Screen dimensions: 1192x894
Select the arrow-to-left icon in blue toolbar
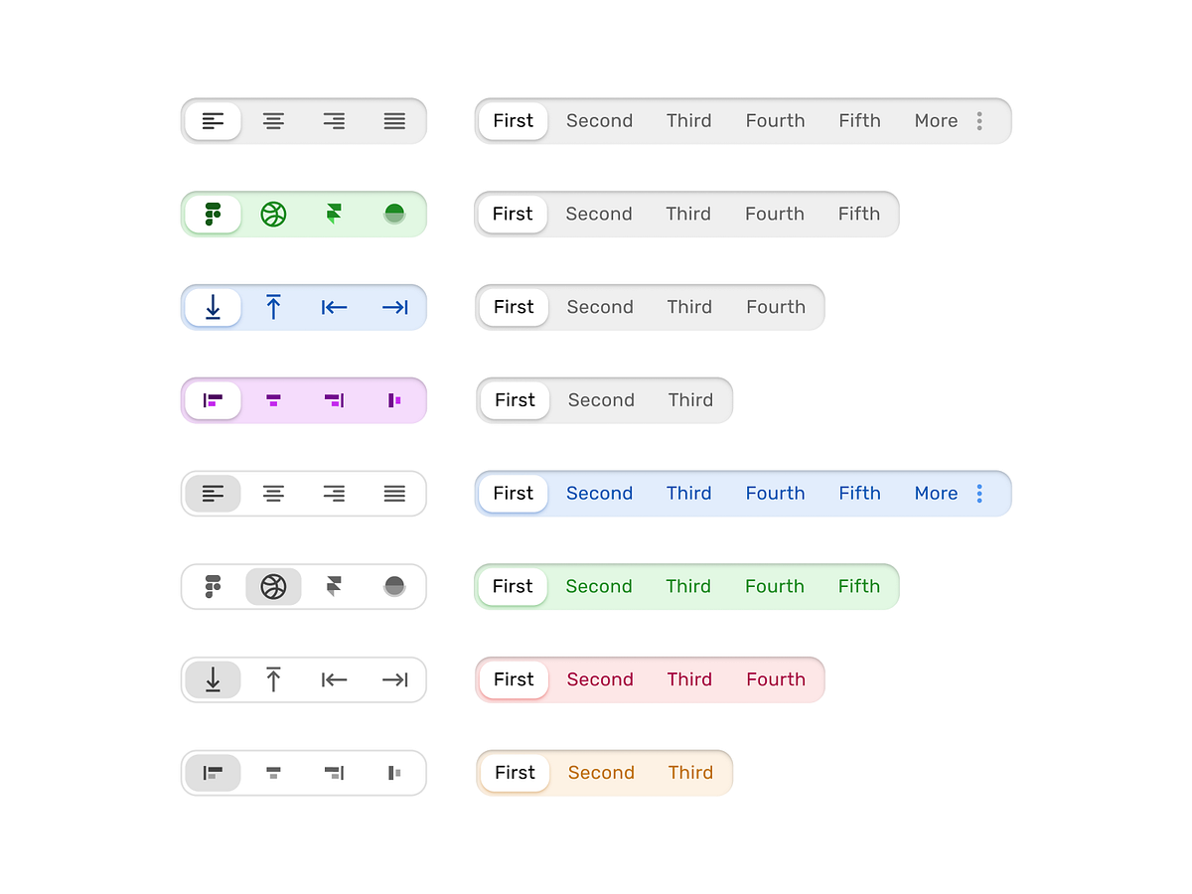[x=334, y=307]
